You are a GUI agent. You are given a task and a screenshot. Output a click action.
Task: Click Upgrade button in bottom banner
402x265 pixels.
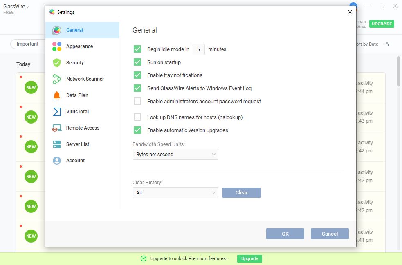coord(249,258)
